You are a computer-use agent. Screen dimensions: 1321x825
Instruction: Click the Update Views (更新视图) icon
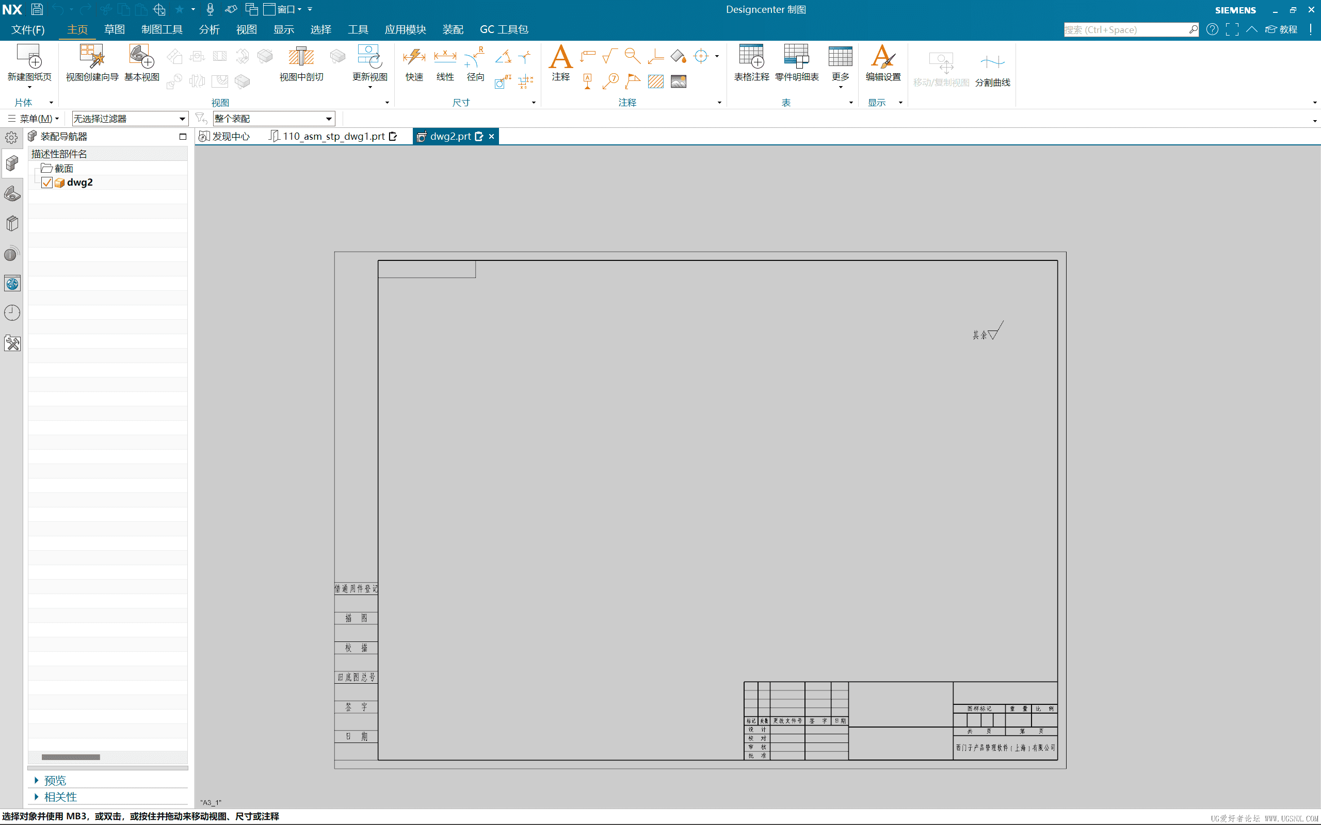click(369, 56)
